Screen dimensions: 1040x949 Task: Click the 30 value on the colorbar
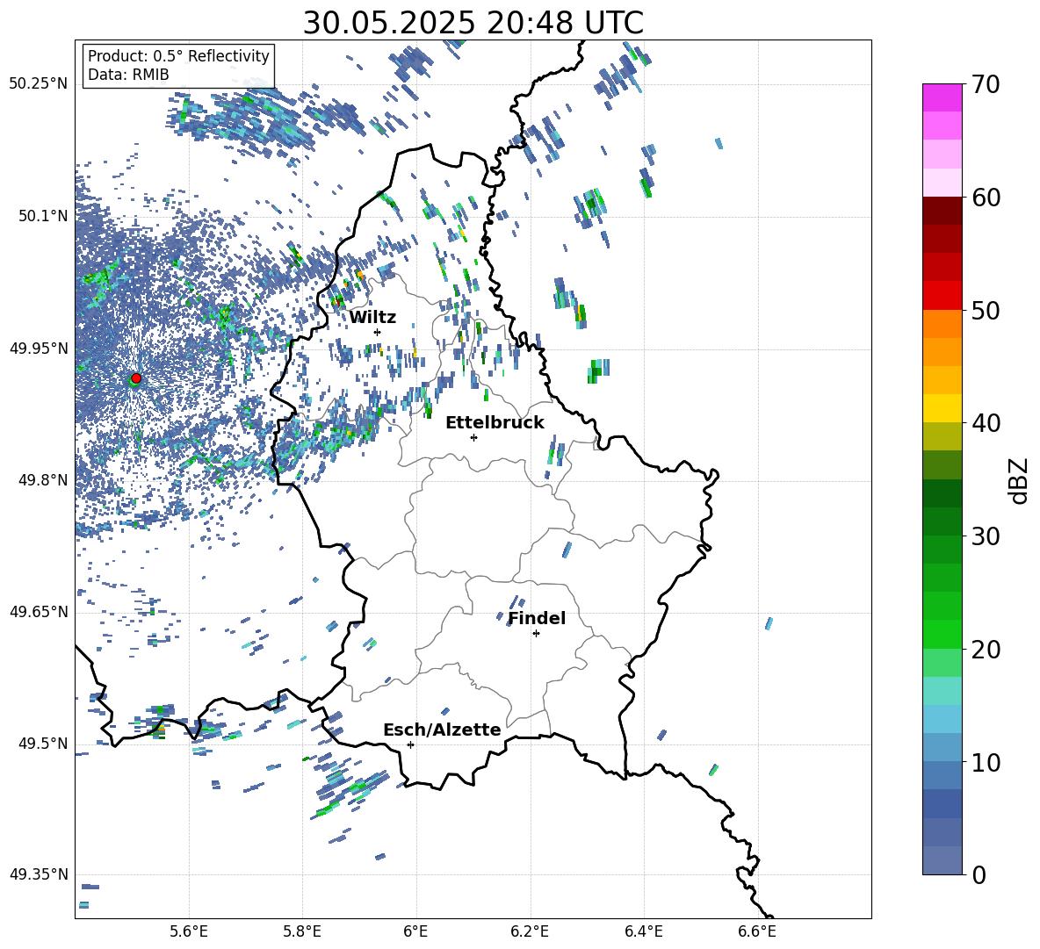pos(986,536)
